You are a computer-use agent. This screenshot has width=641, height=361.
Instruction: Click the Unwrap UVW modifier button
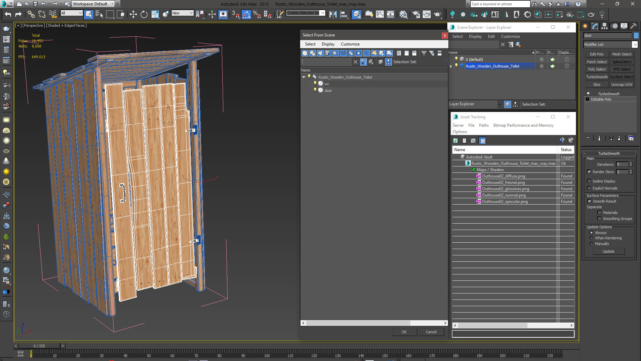[622, 85]
